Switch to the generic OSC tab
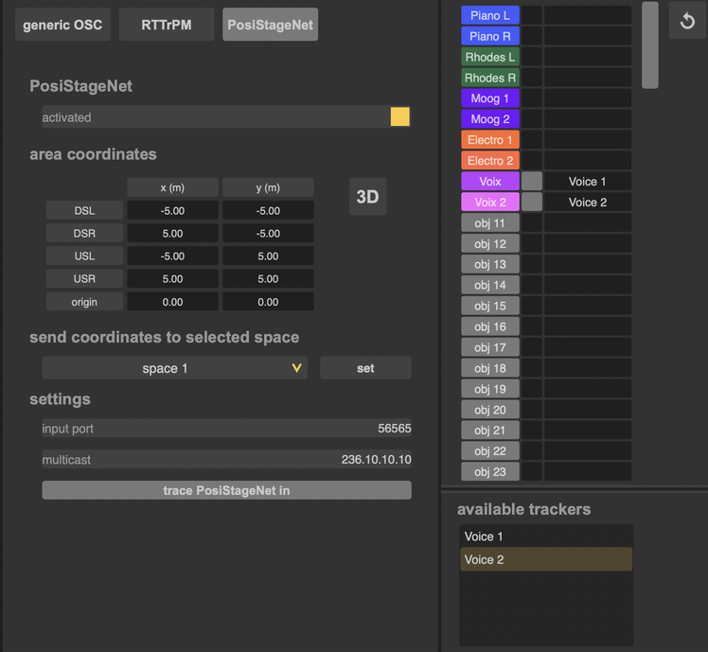This screenshot has width=708, height=652. coord(62,25)
